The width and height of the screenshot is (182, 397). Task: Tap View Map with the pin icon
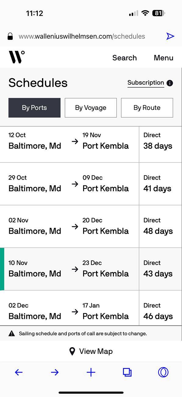(x=91, y=351)
